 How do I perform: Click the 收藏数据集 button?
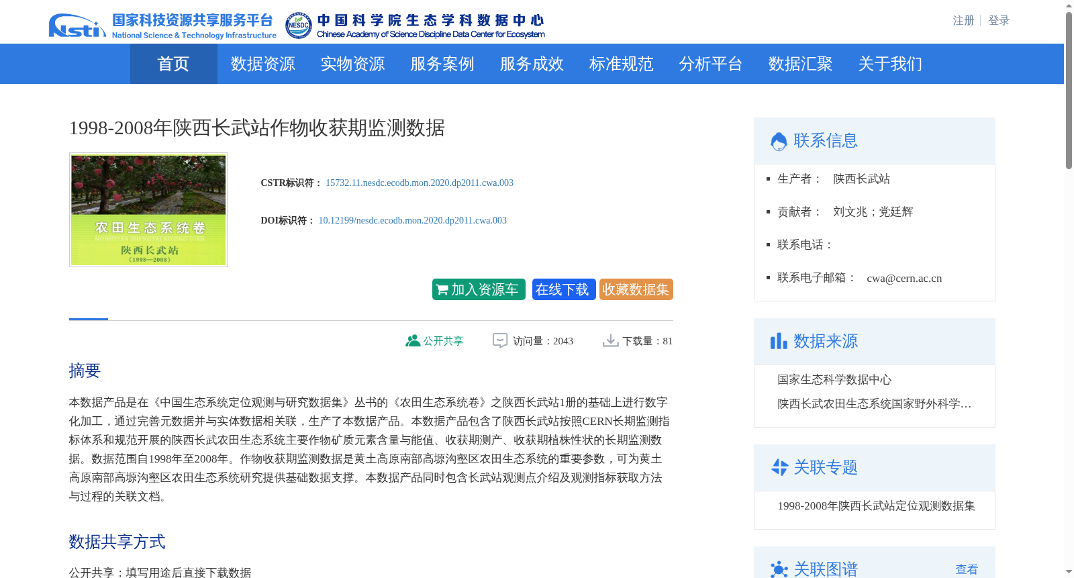(x=636, y=289)
